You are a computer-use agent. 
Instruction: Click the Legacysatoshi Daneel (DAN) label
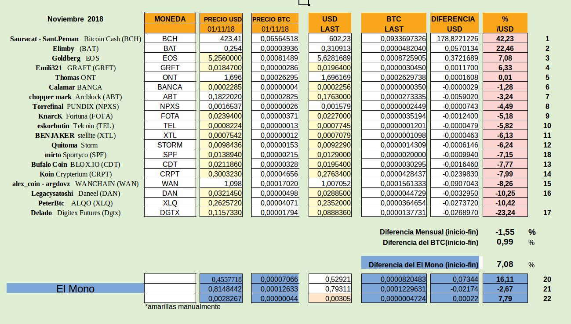tap(76, 193)
